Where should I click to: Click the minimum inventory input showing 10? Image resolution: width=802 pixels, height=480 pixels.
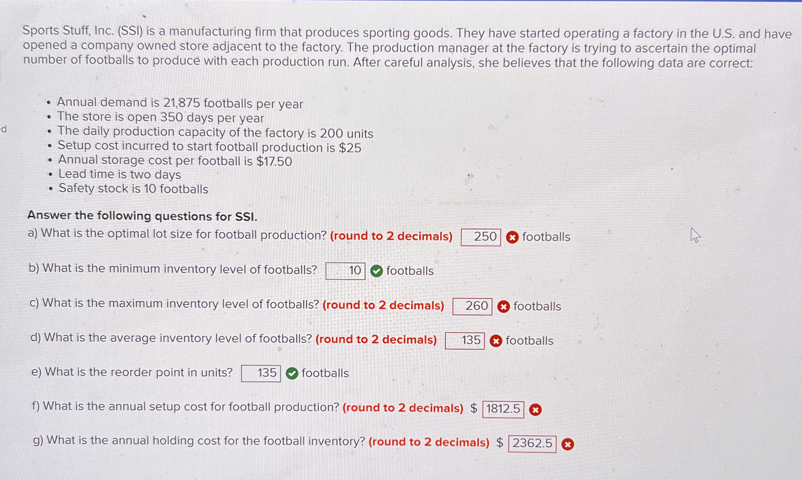point(345,270)
